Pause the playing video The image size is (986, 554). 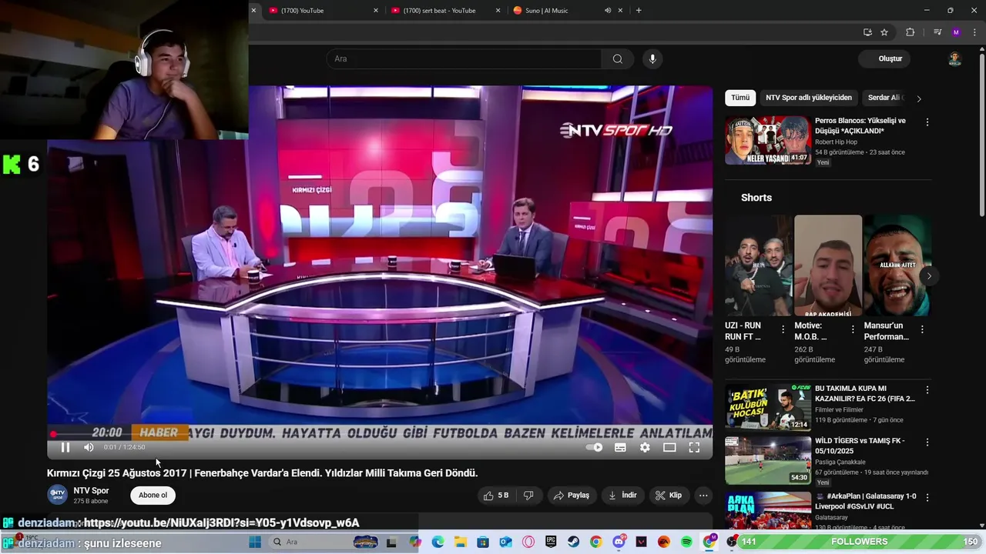click(x=65, y=447)
